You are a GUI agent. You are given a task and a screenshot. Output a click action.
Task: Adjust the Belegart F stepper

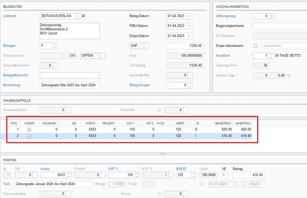pyautogui.click(x=55, y=46)
